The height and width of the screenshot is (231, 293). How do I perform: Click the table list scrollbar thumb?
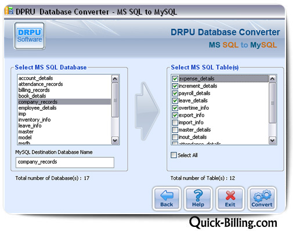point(272,103)
